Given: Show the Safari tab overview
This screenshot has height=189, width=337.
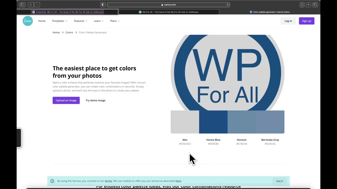Looking at the screenshot, I should pos(315,4).
